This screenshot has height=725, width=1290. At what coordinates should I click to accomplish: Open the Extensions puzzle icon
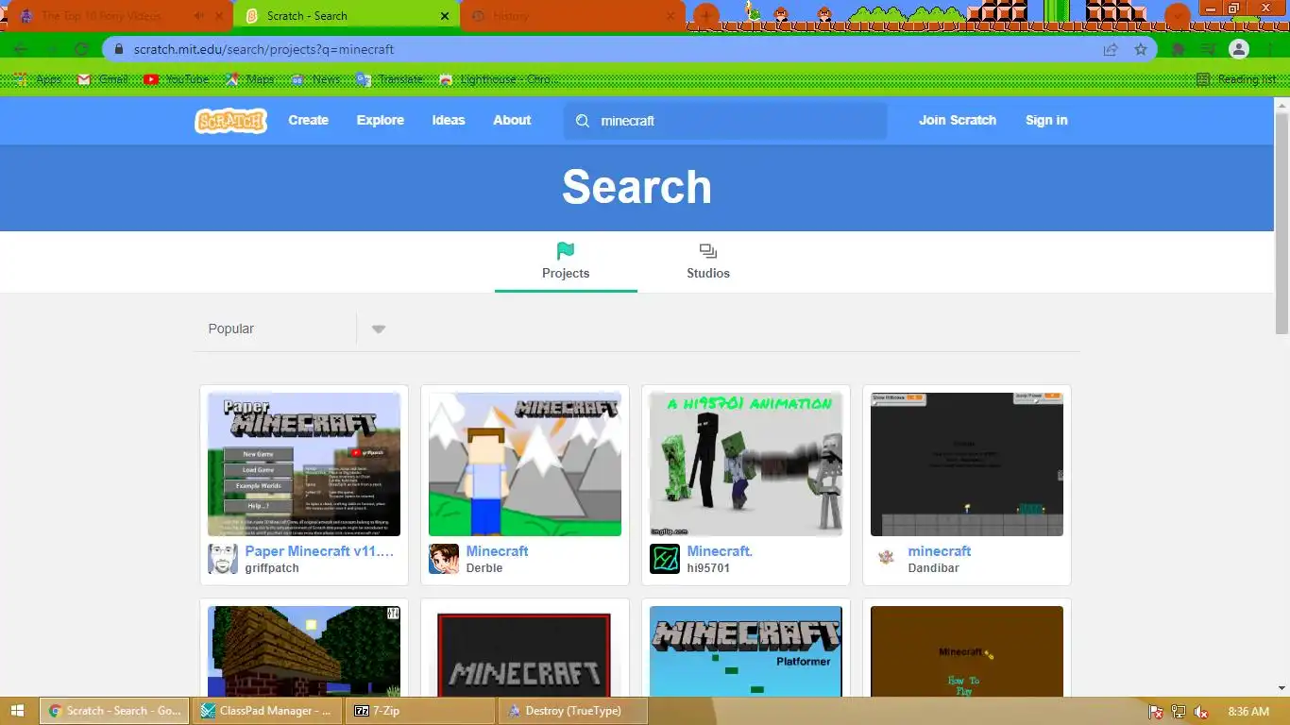coord(1179,49)
